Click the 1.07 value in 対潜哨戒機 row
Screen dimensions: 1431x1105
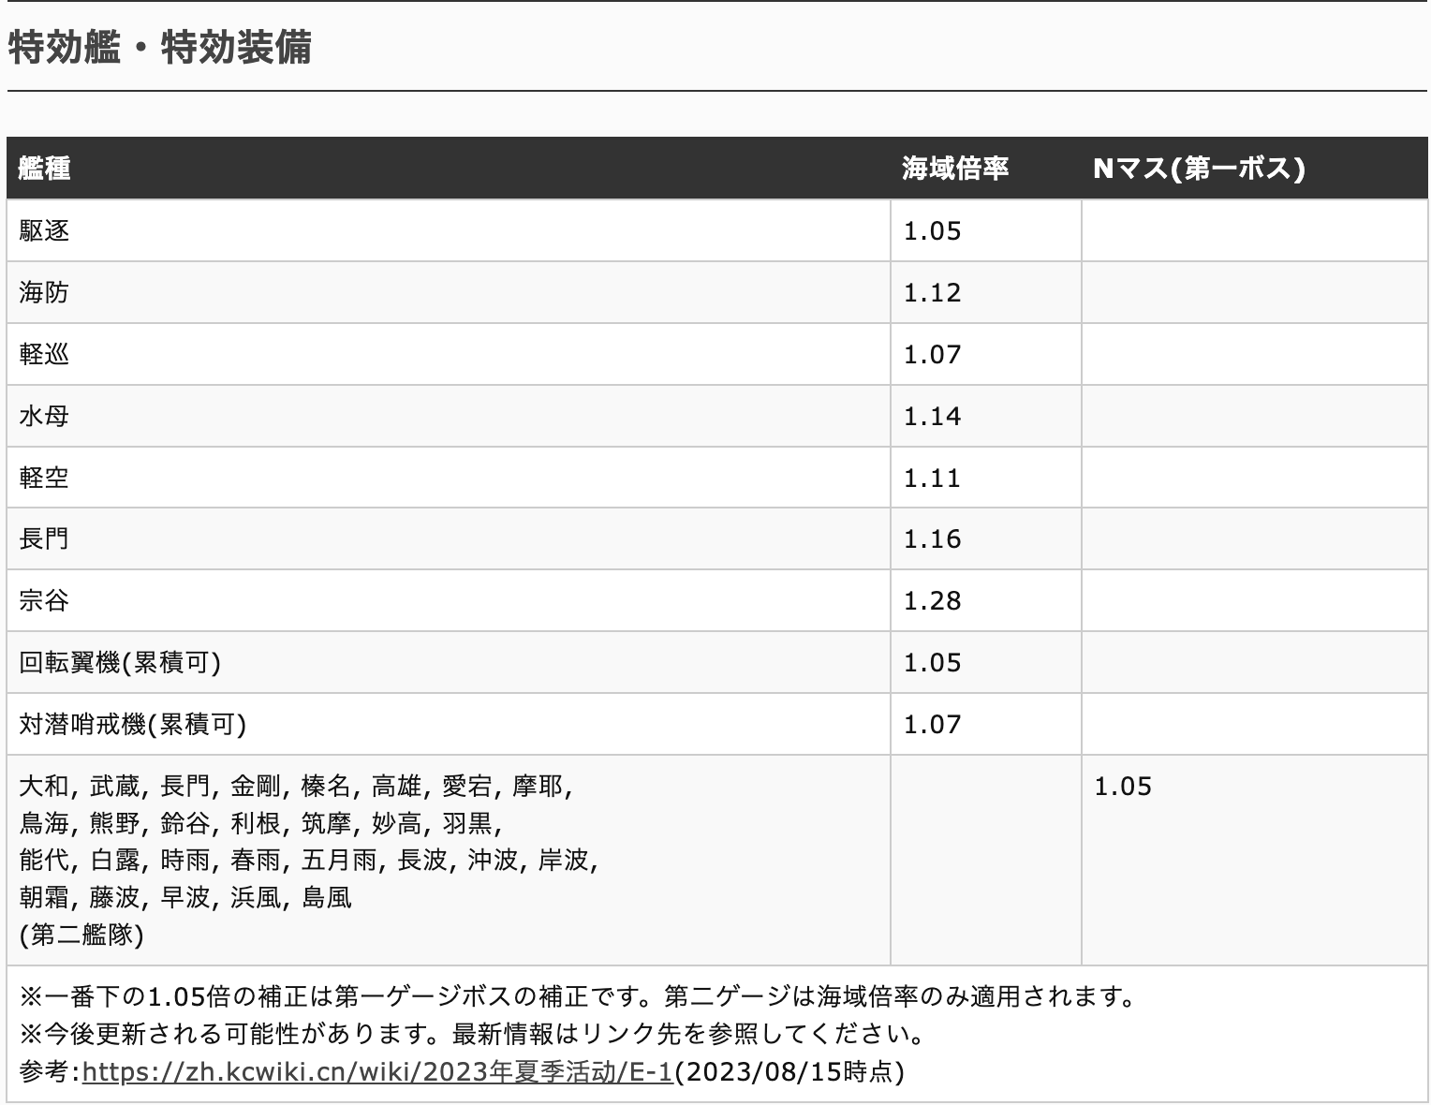click(x=932, y=725)
